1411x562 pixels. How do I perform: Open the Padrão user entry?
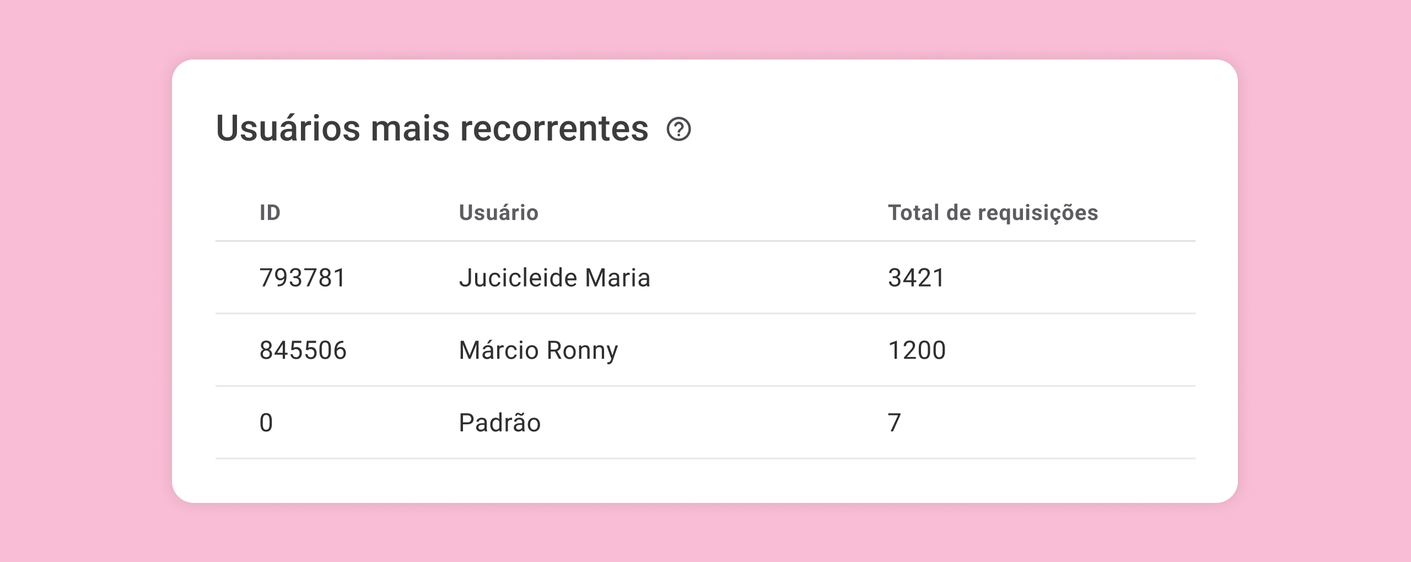pyautogui.click(x=499, y=423)
